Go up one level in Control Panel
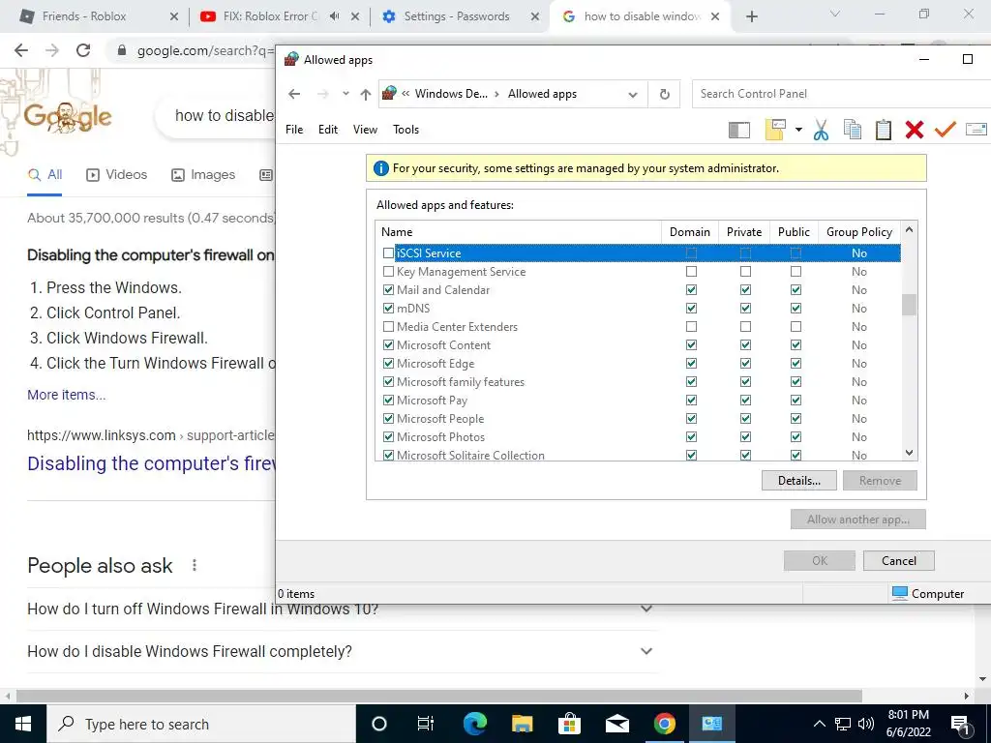The height and width of the screenshot is (743, 991). click(x=365, y=95)
